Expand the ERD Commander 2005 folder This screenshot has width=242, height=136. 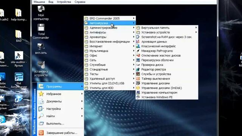tap(110, 19)
